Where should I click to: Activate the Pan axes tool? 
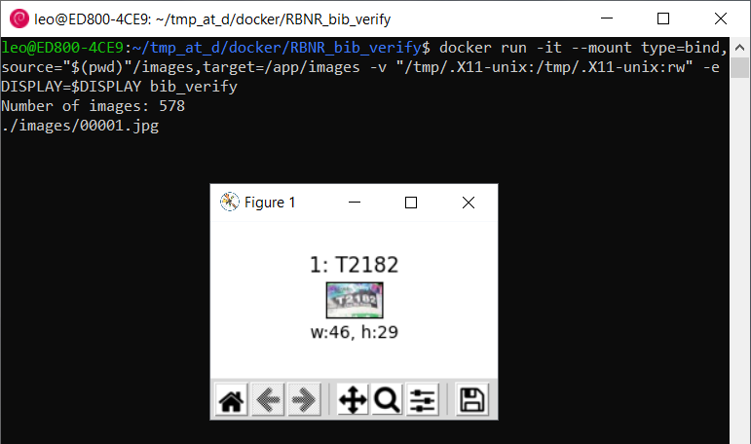point(353,399)
